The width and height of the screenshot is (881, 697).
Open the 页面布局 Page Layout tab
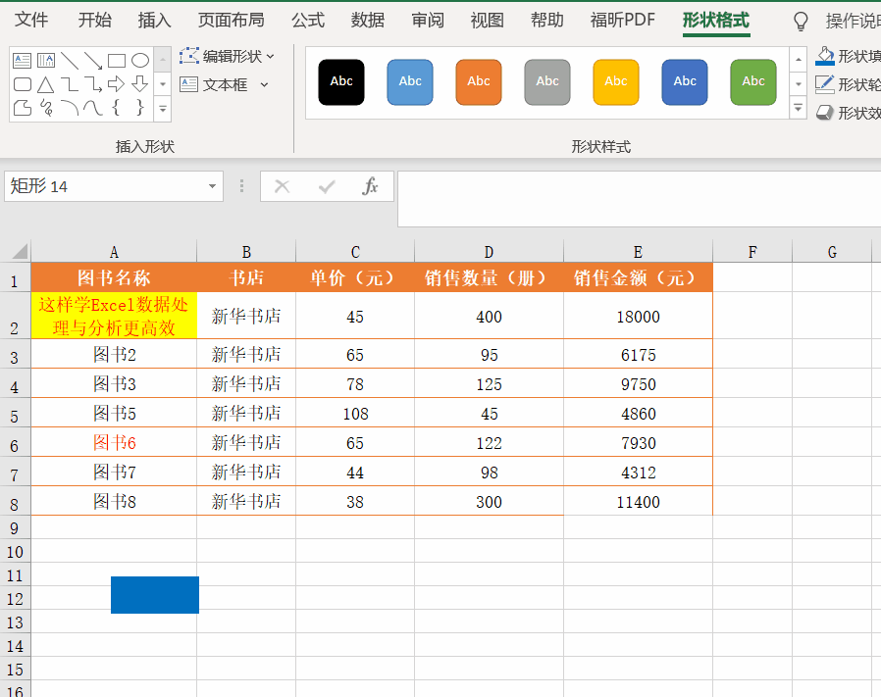click(x=231, y=21)
